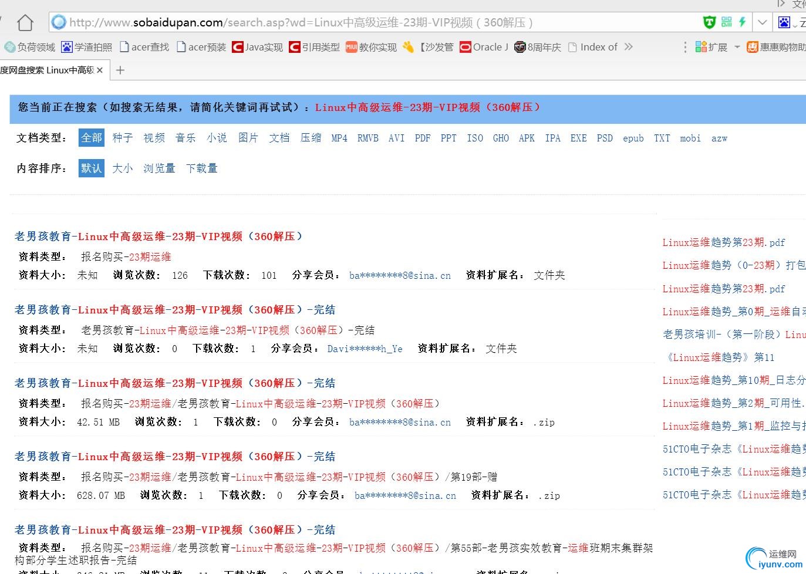806x574 pixels.
Task: Click the address bar URL field
Action: 376,22
